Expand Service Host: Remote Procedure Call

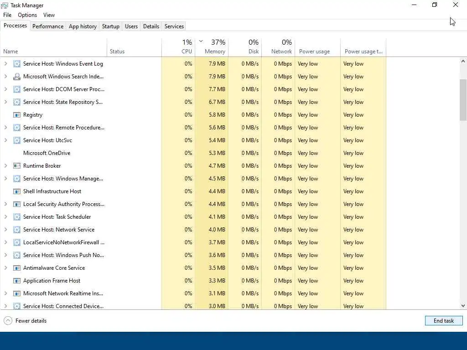pos(5,128)
